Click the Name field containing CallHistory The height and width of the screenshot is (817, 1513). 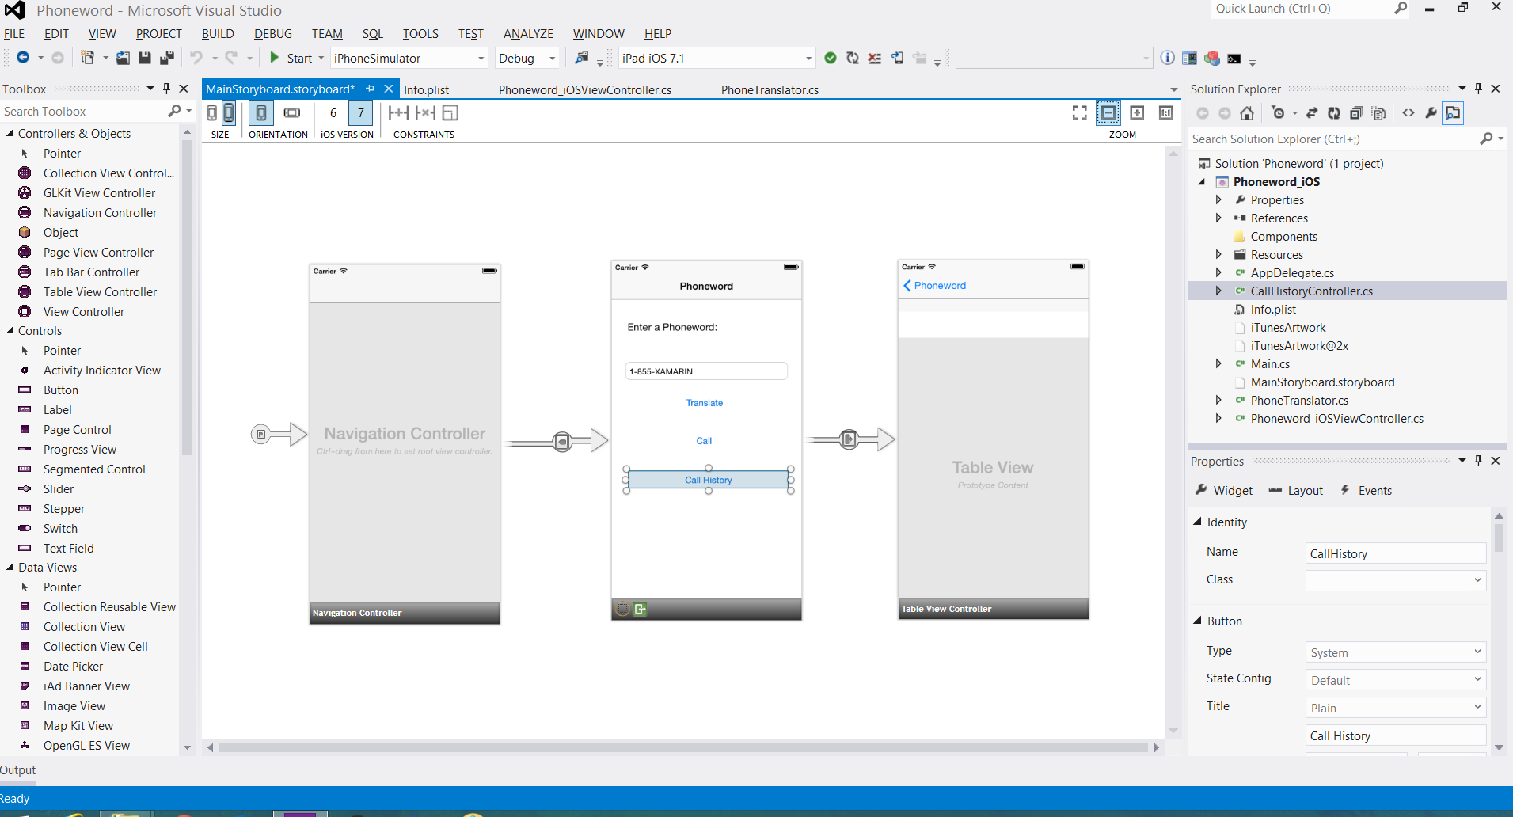(1395, 553)
